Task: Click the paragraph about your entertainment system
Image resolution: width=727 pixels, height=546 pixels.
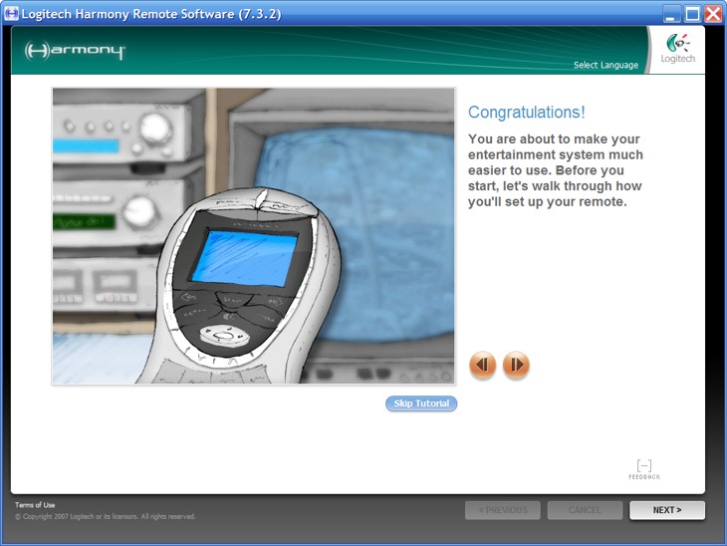Action: pos(555,170)
